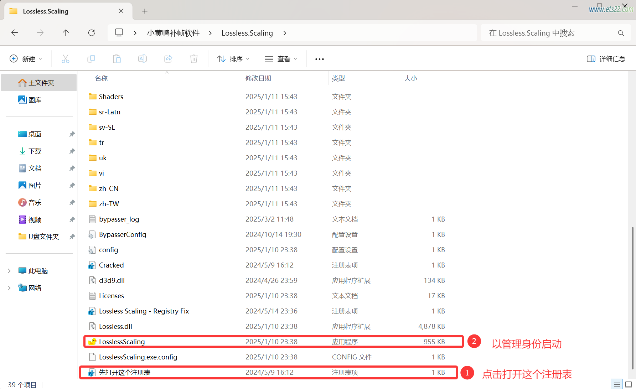Click the Rename icon in toolbar

[x=143, y=59]
